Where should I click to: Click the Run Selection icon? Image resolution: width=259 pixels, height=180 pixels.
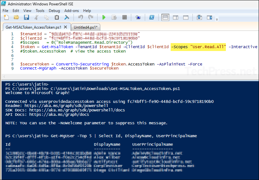(x=115, y=17)
